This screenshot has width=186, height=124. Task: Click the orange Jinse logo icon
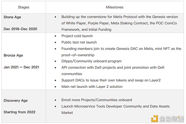point(154,119)
